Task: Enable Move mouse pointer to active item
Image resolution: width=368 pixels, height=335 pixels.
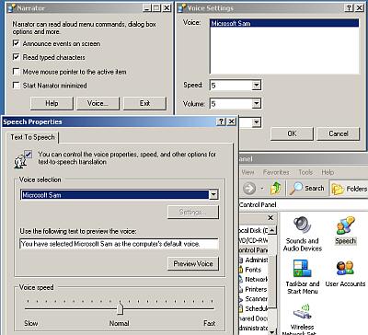Action: coord(17,72)
